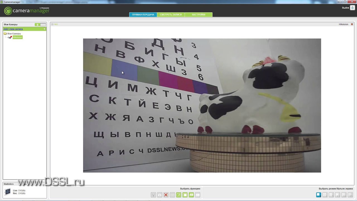Select the 16-screen multi-screen mode
This screenshot has height=201, width=357.
point(344,195)
